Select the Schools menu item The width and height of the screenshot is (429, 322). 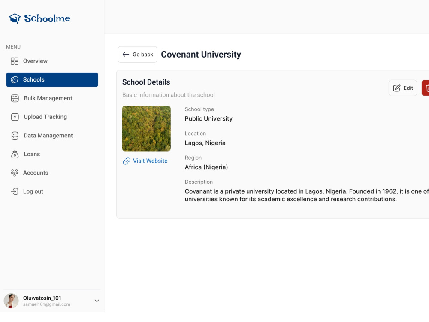pos(52,80)
